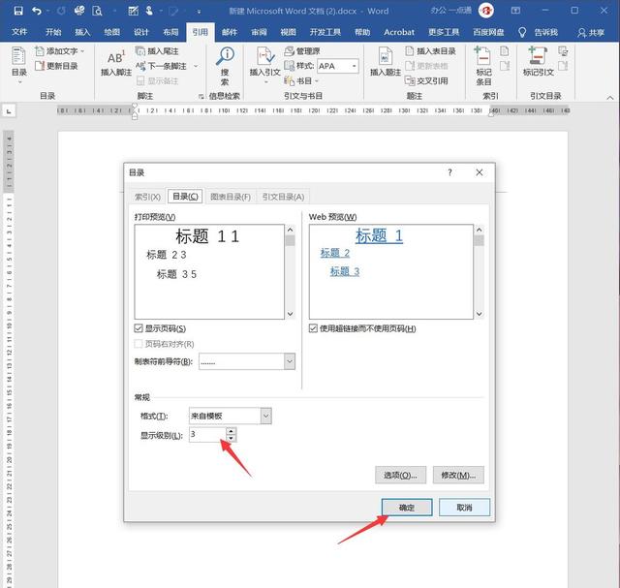The image size is (620, 588).
Task: Insert a footnote (插入脚注)
Action: point(116,63)
